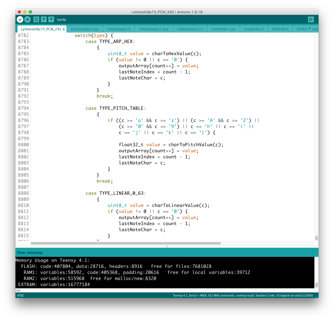Select the ClickEncoder2.cpp tab

[154, 29]
